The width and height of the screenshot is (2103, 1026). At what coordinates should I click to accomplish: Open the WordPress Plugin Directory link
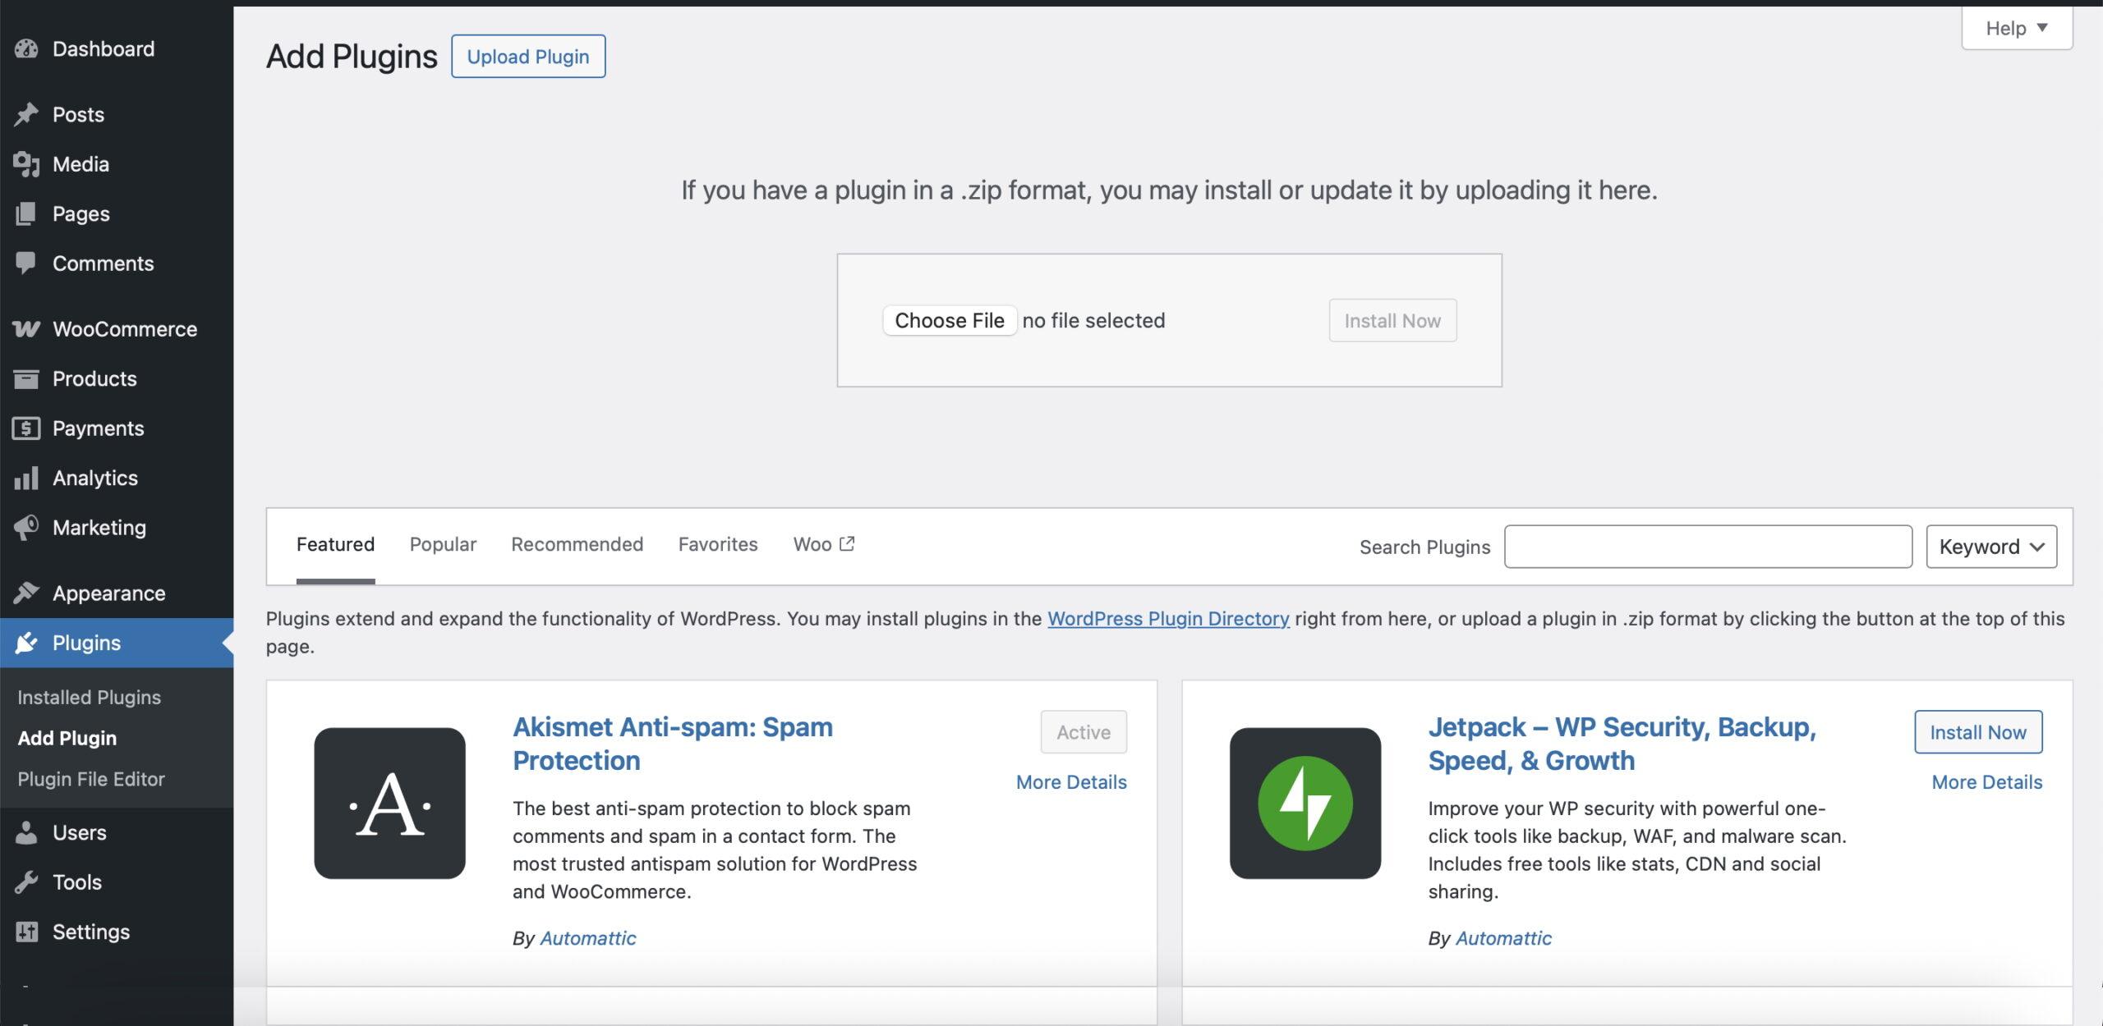tap(1167, 619)
